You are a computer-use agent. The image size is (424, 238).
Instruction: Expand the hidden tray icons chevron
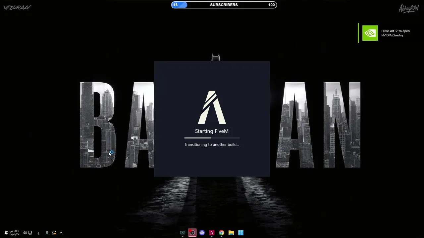61,233
